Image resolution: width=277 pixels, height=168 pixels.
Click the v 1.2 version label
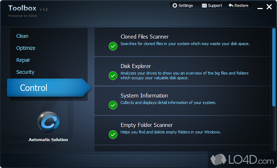point(44,9)
